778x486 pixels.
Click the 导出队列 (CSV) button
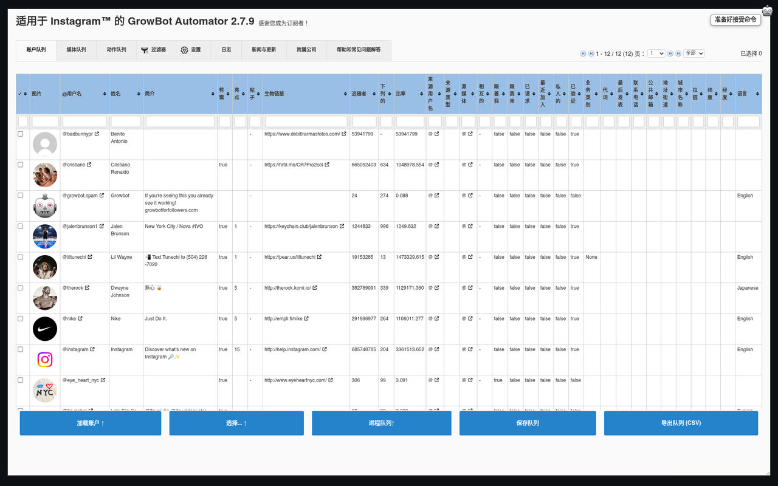click(681, 423)
